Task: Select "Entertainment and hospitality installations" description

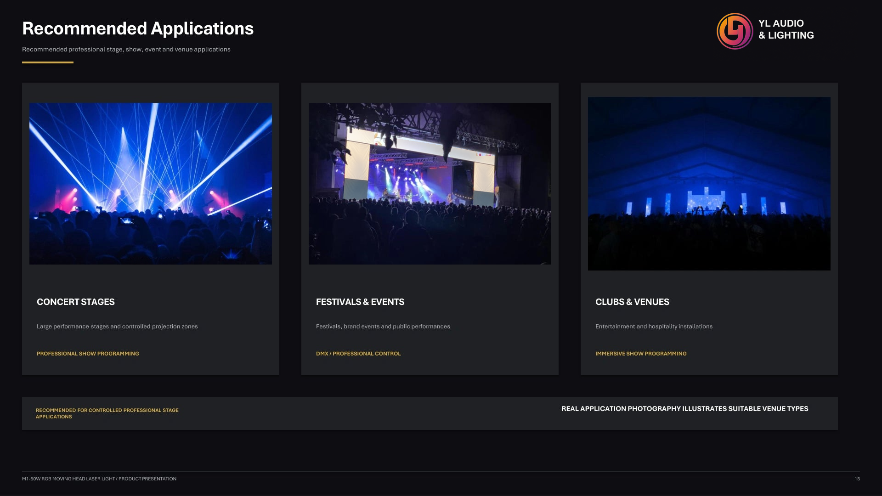Action: tap(654, 327)
